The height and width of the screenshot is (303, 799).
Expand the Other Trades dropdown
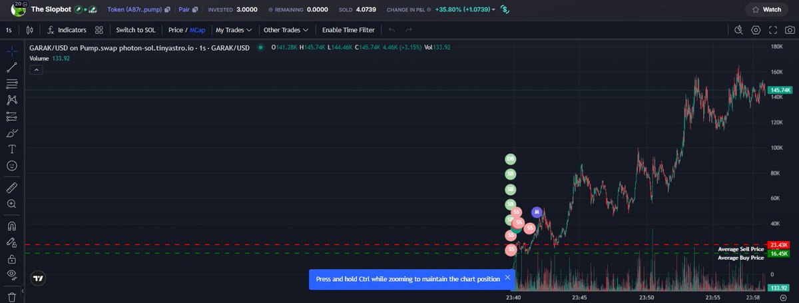(286, 30)
